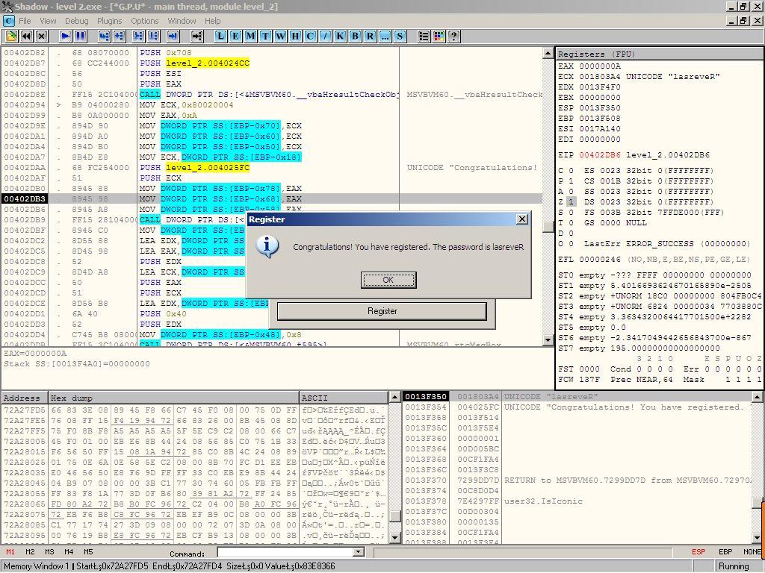
Task: Close the debugged program with X toolbar icon
Action: [x=42, y=36]
